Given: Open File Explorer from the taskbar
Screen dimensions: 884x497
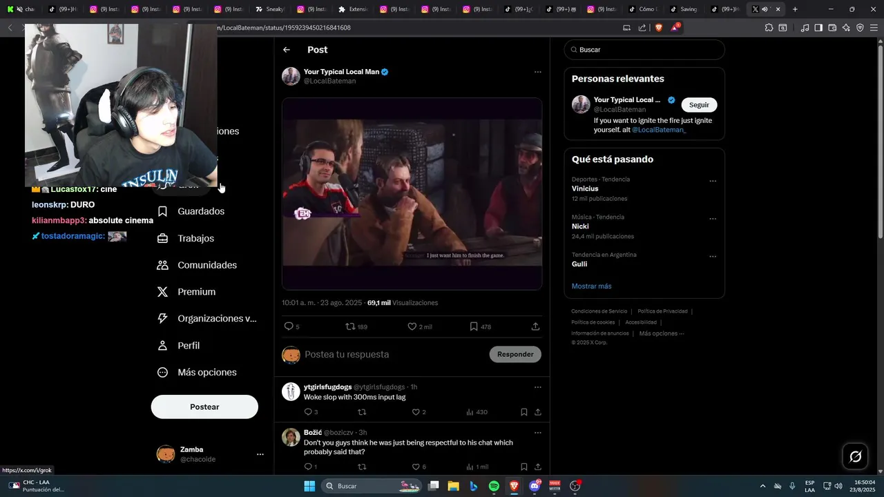Looking at the screenshot, I should tap(454, 486).
